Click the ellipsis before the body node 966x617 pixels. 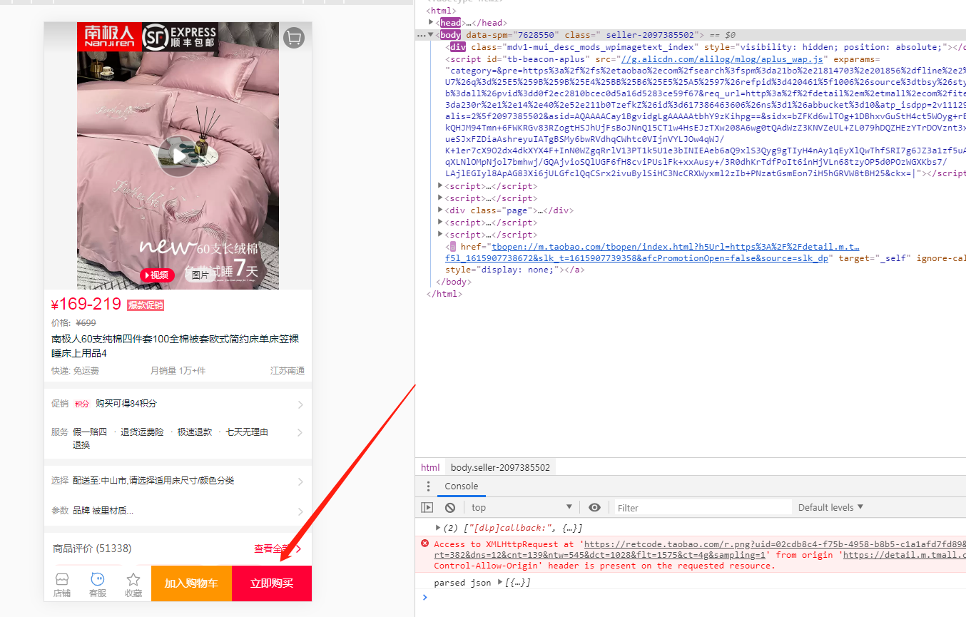click(421, 35)
